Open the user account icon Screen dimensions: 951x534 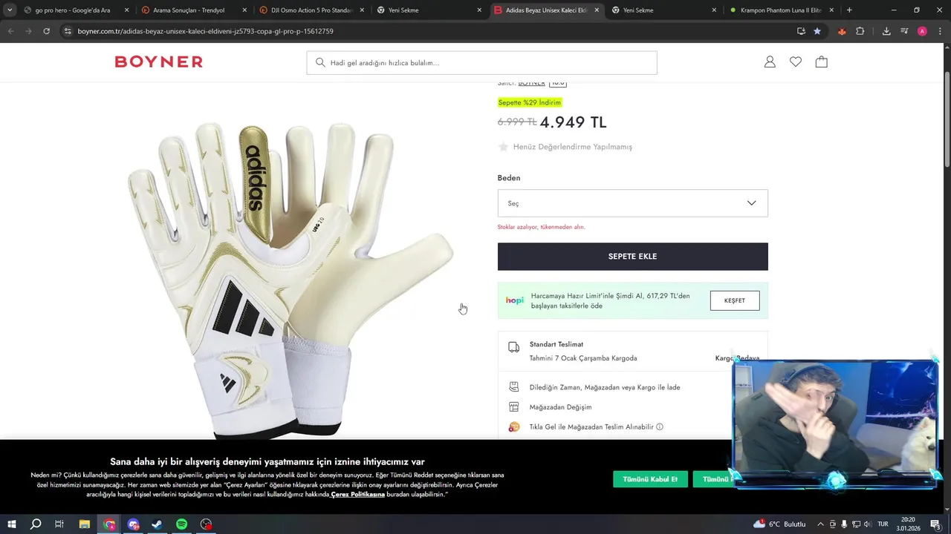[x=770, y=62]
